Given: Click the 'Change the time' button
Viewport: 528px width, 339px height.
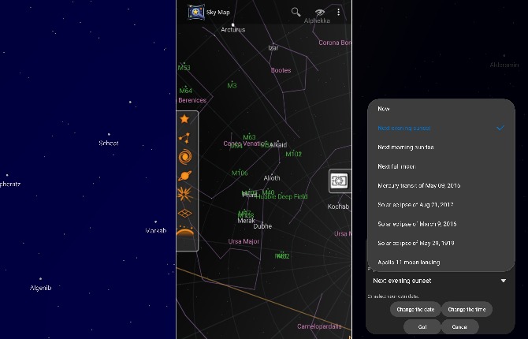Looking at the screenshot, I should pos(467,309).
